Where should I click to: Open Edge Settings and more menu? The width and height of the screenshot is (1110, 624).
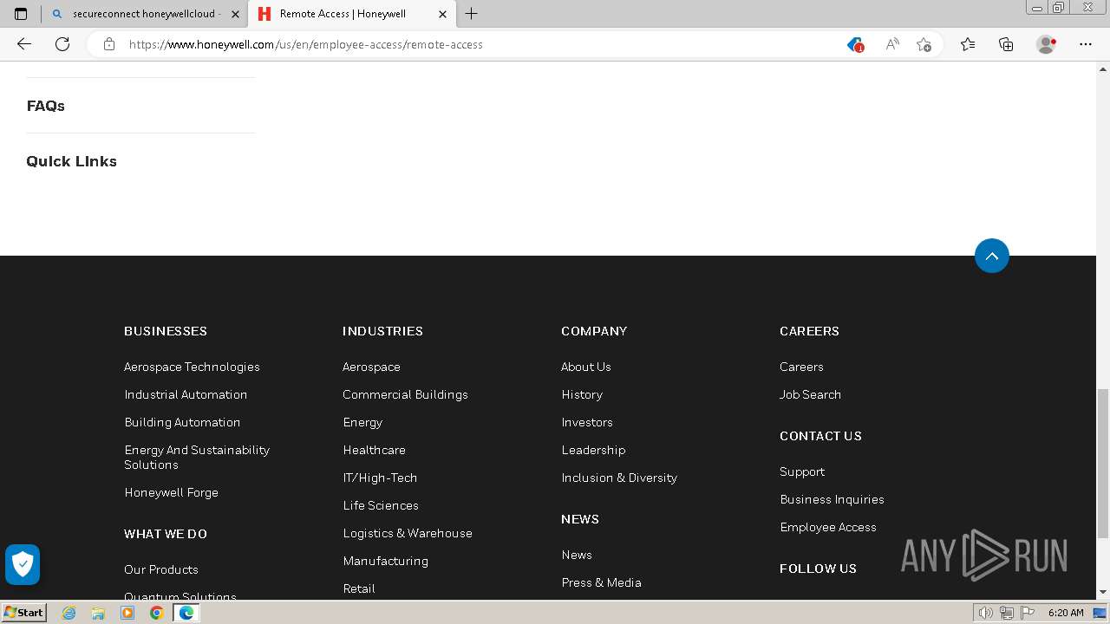pos(1086,44)
